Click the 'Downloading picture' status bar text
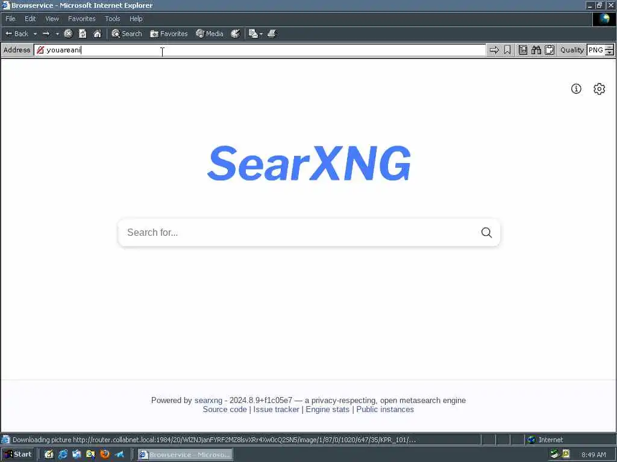 tap(214, 440)
